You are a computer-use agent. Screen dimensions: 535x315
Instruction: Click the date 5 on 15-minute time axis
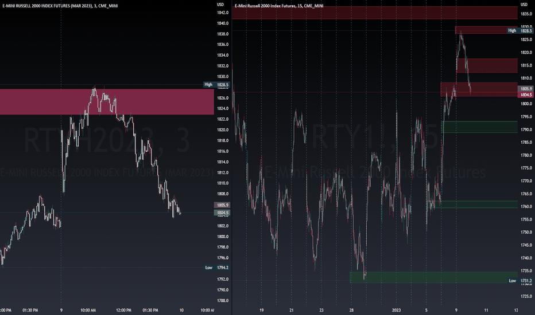pos(426,310)
